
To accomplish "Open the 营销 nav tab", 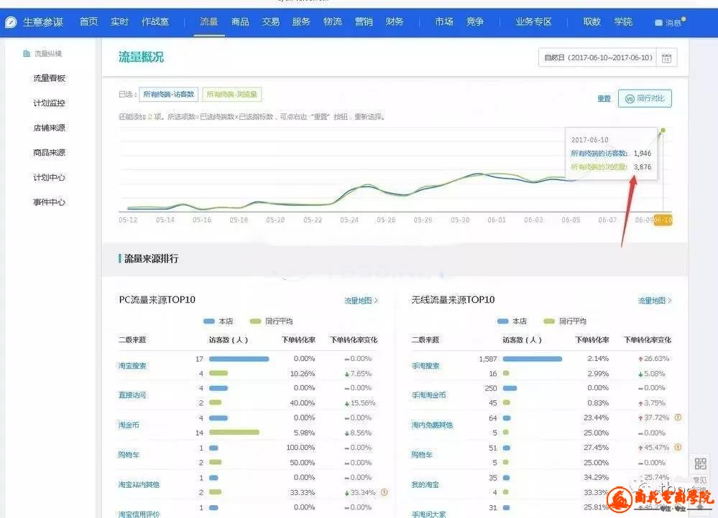I will pos(364,22).
